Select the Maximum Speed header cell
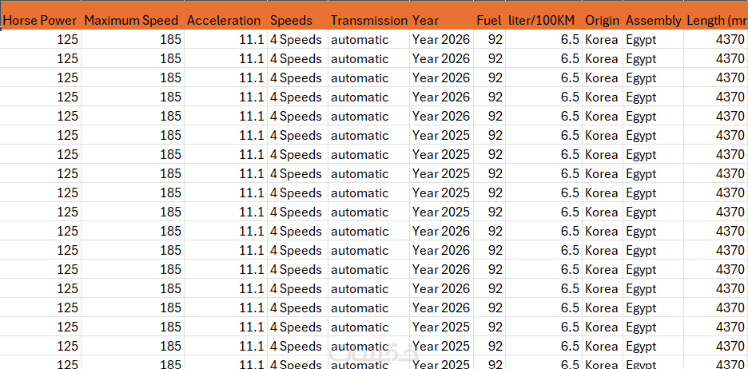The image size is (748, 369). pos(132,20)
